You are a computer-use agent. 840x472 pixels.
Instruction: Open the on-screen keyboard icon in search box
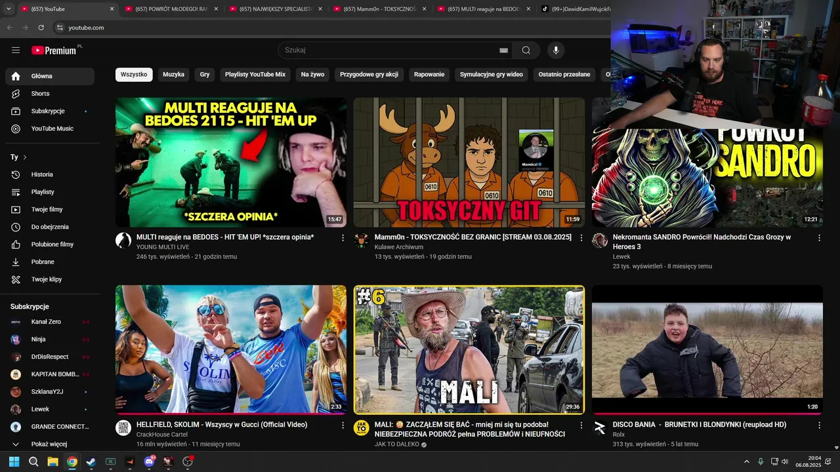click(503, 50)
